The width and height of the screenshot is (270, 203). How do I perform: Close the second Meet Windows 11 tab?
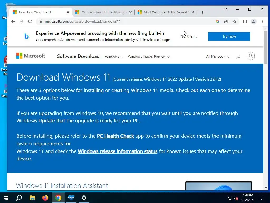click(130, 12)
